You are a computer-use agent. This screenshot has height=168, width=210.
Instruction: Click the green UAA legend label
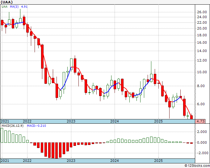5,7
